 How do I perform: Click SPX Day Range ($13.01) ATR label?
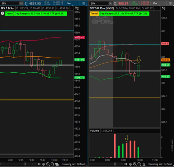coord(40,14)
